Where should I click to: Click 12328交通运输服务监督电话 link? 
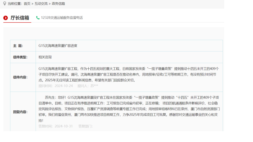[62, 18]
